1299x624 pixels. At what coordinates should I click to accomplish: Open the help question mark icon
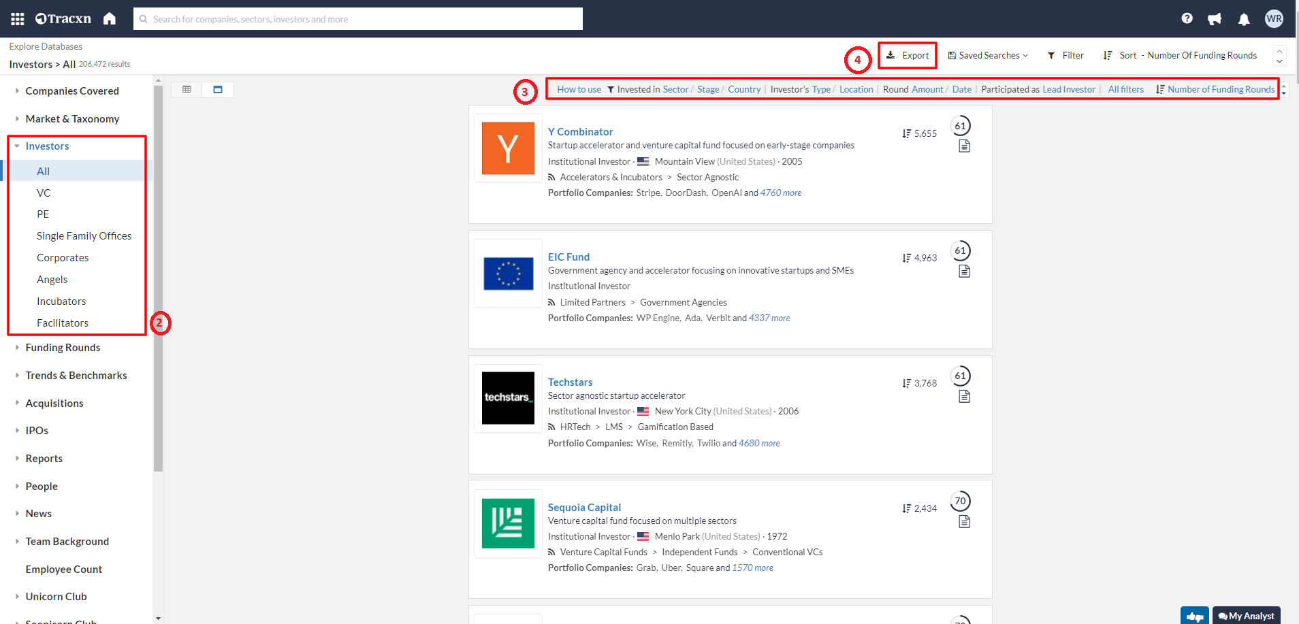tap(1187, 18)
